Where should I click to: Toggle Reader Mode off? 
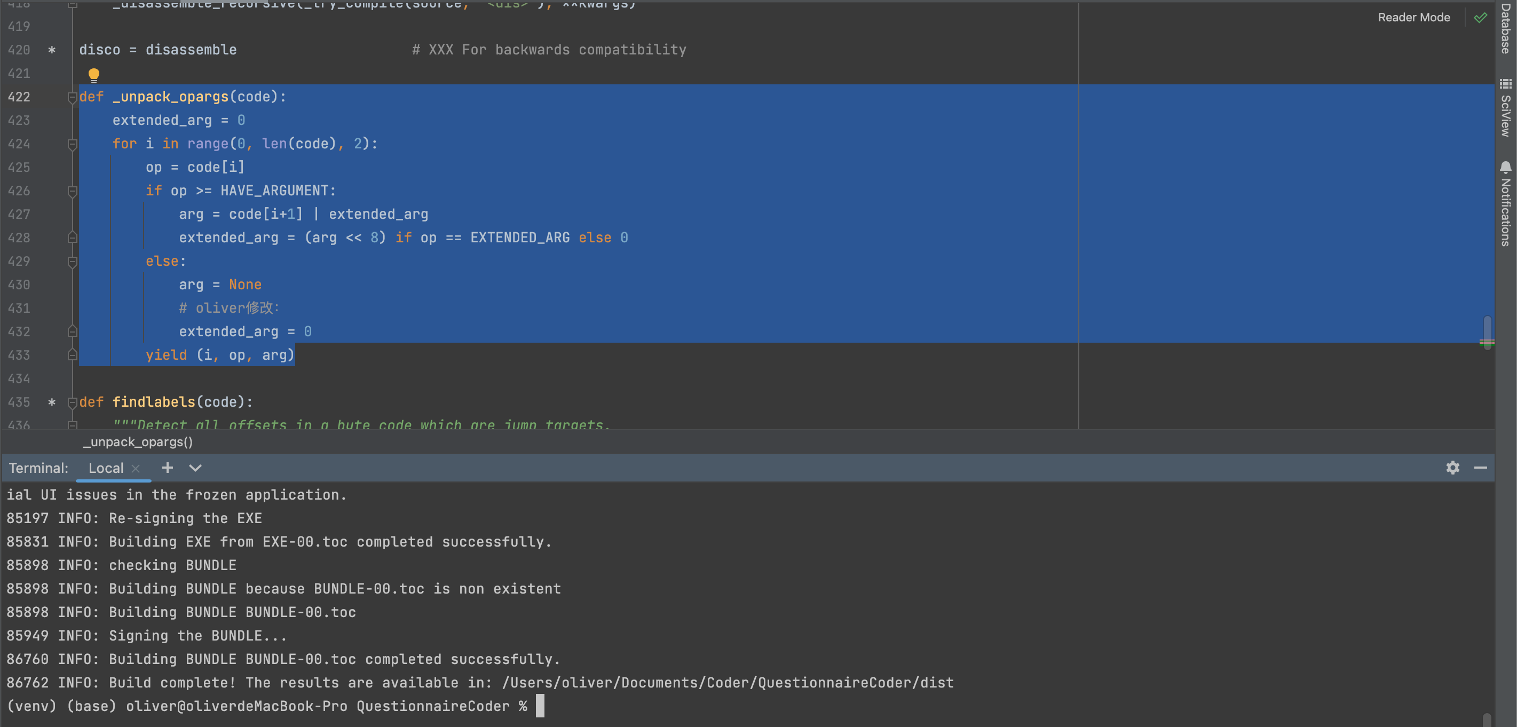(x=1413, y=17)
